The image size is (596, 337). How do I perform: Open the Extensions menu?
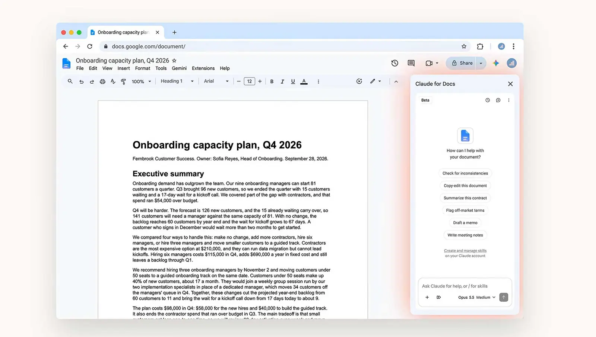203,68
